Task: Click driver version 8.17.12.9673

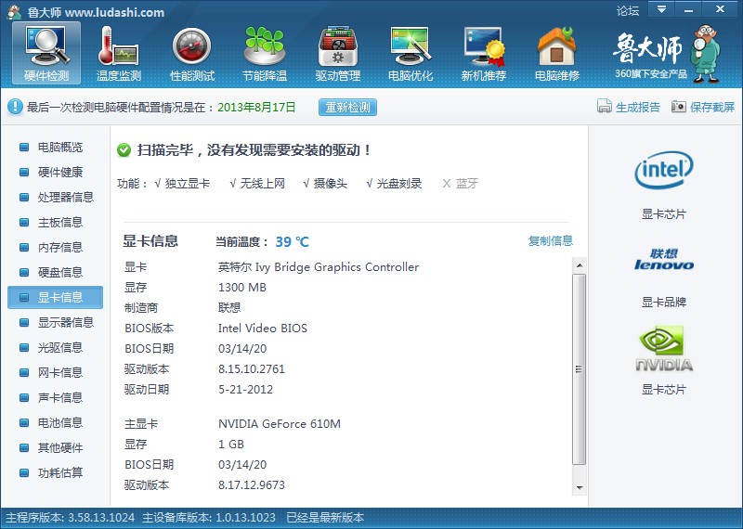Action: pyautogui.click(x=252, y=485)
